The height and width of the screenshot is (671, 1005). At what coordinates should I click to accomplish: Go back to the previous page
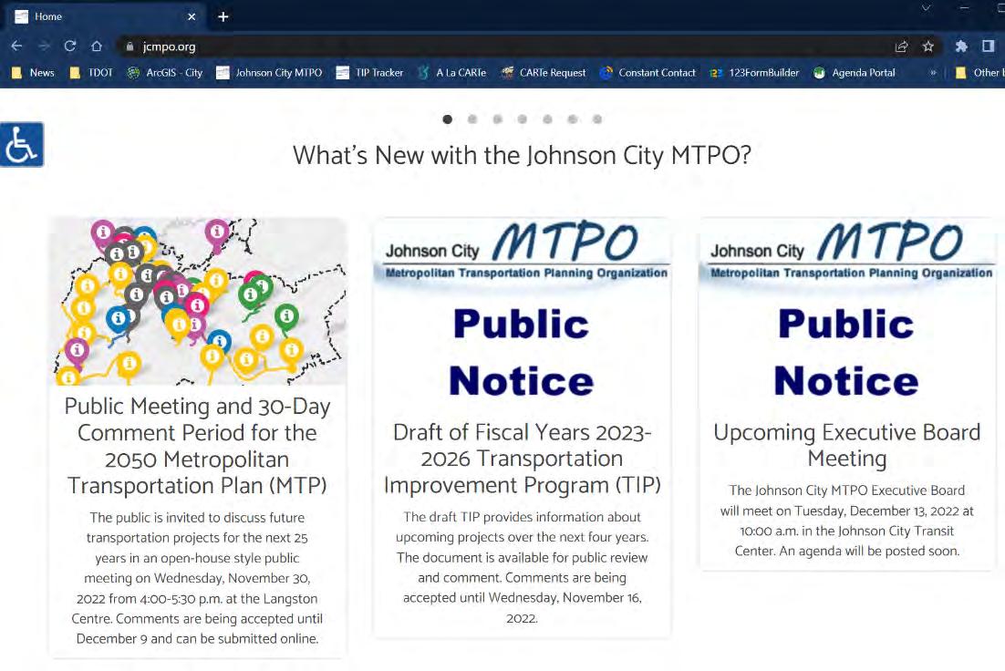(16, 46)
